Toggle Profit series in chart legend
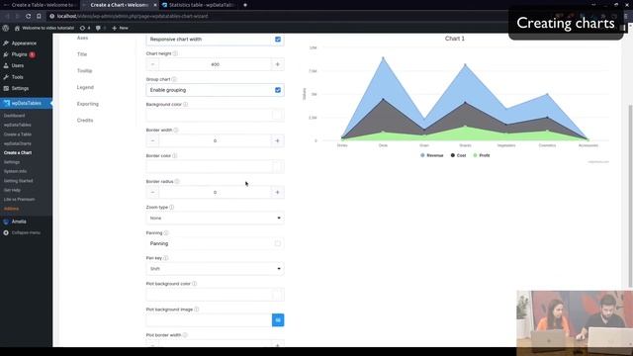Screen dimensions: 633x356 coord(482,155)
